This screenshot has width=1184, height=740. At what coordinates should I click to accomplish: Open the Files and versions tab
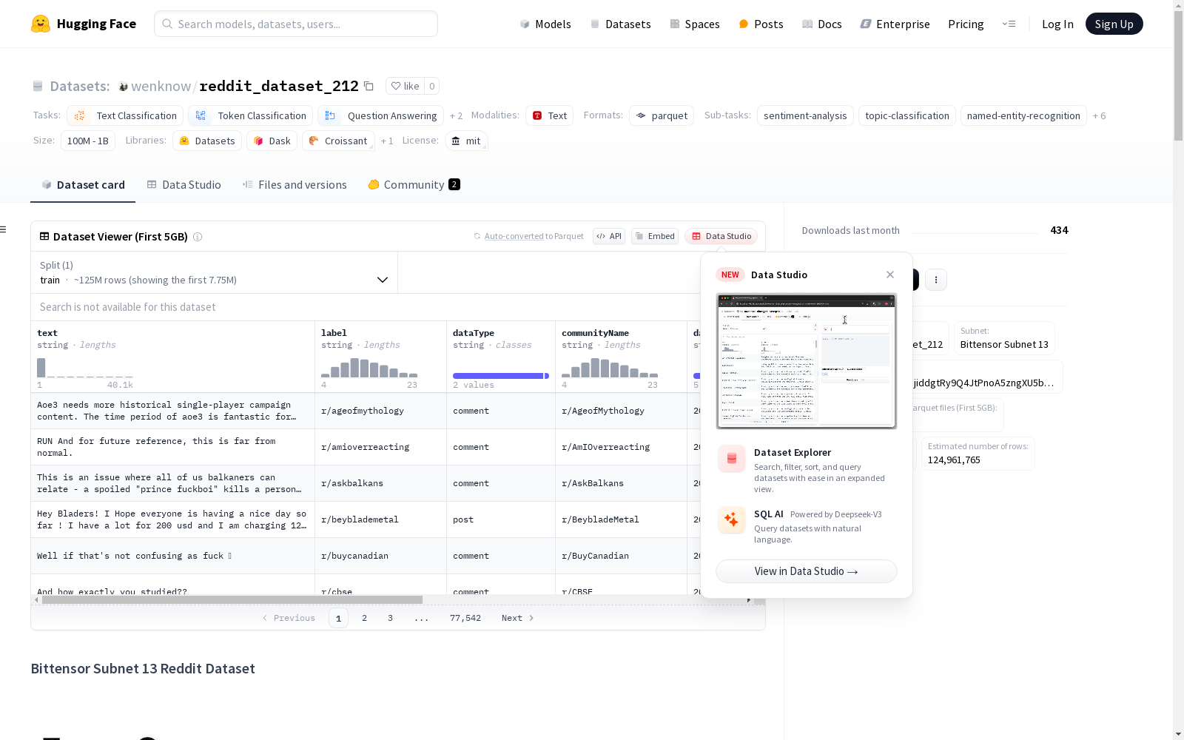point(295,185)
